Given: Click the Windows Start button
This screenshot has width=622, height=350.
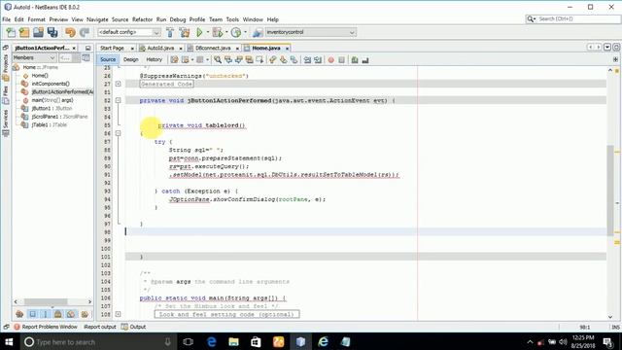Looking at the screenshot, I should 9,341.
